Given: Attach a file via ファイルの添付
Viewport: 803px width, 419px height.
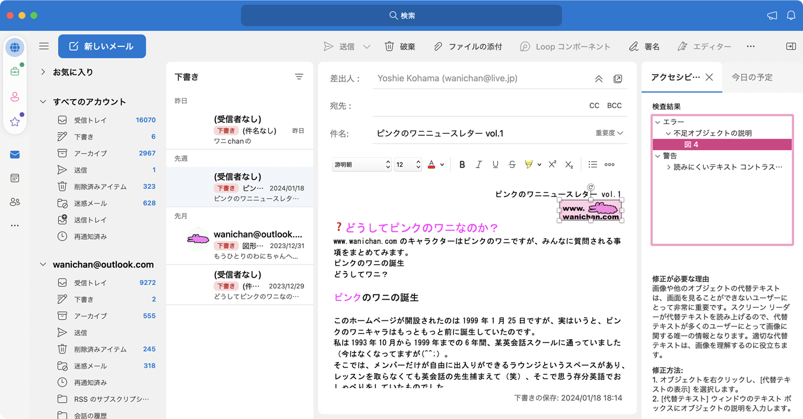Looking at the screenshot, I should point(468,46).
